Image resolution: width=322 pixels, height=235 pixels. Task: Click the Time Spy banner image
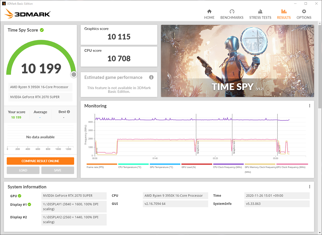click(237, 61)
